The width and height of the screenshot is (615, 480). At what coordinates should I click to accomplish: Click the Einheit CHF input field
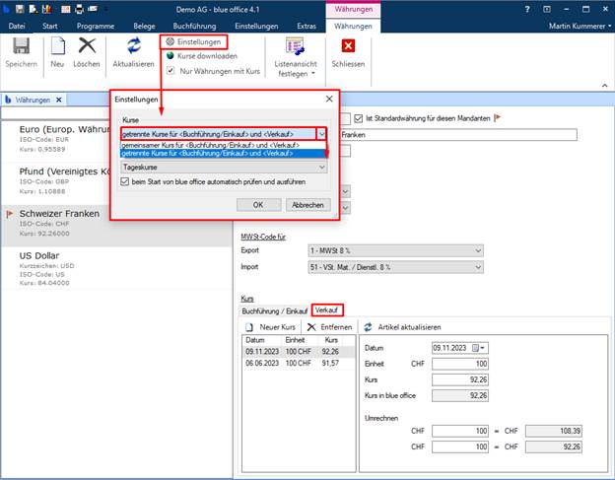460,364
